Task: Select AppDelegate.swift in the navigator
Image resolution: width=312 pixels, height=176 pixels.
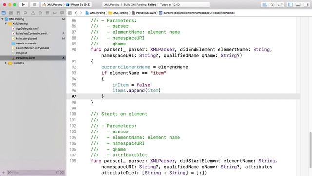Action: (x=27, y=28)
